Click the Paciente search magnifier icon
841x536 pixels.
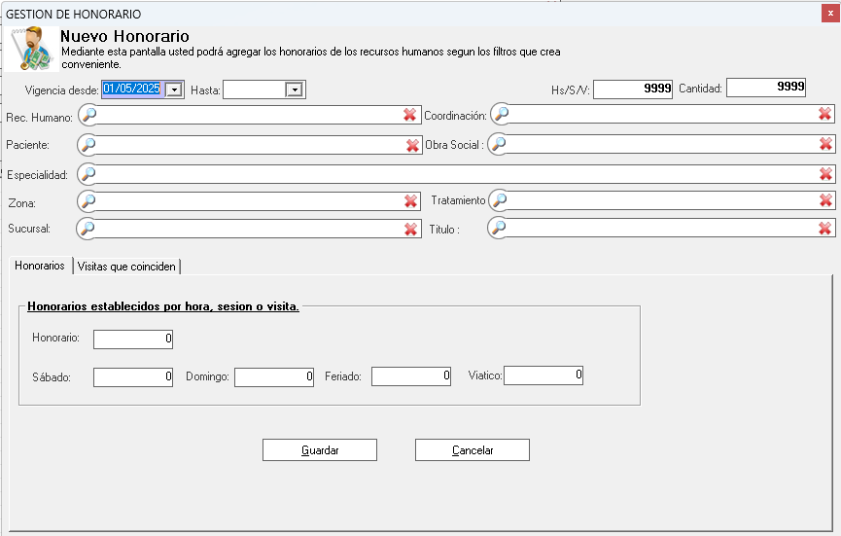coord(88,145)
